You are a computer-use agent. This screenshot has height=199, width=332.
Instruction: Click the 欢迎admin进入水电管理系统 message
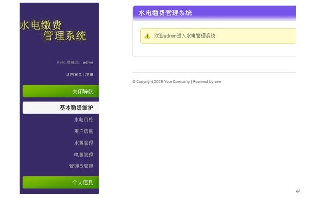coord(184,36)
